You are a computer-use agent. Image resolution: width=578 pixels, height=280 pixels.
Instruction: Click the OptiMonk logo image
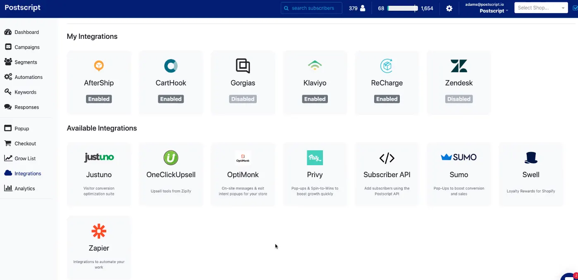[243, 158]
